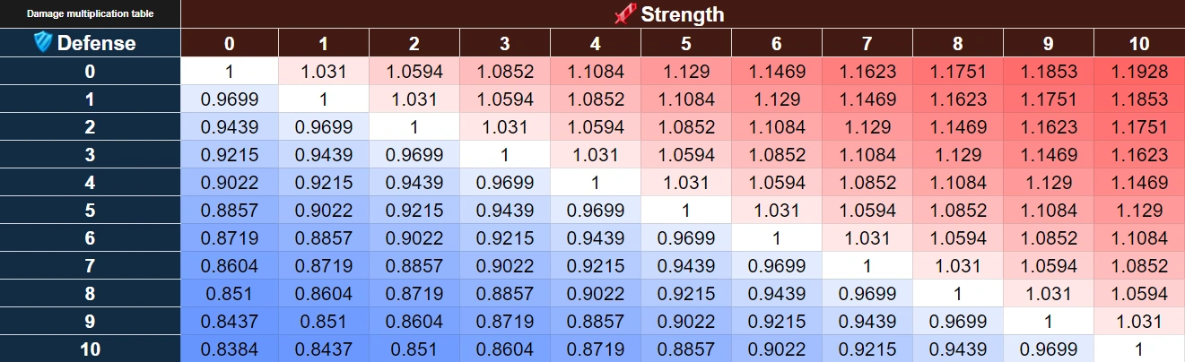Click the Defense heading text

coord(96,43)
